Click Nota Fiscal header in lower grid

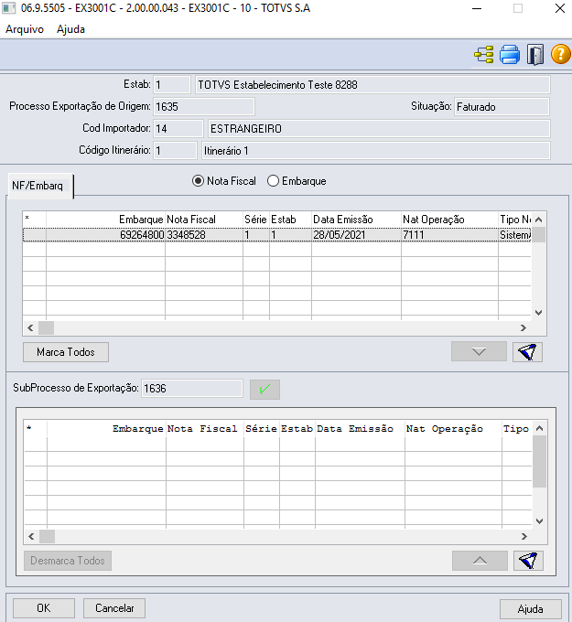205,429
